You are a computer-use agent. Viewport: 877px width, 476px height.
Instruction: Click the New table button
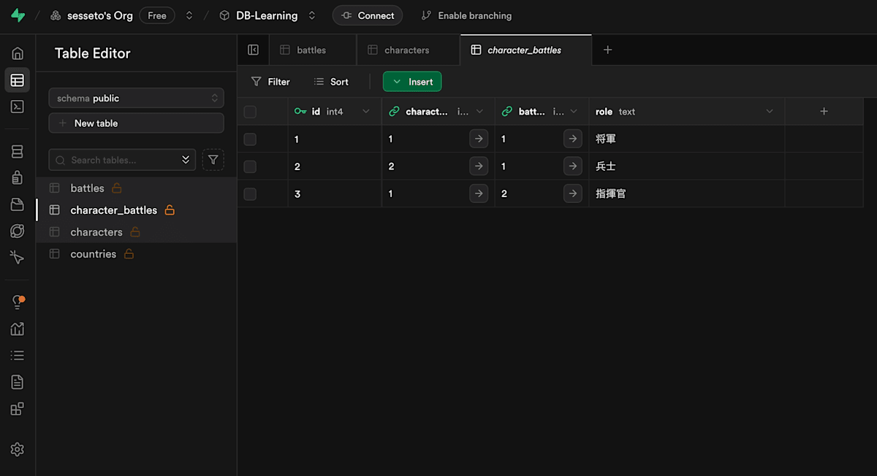136,123
